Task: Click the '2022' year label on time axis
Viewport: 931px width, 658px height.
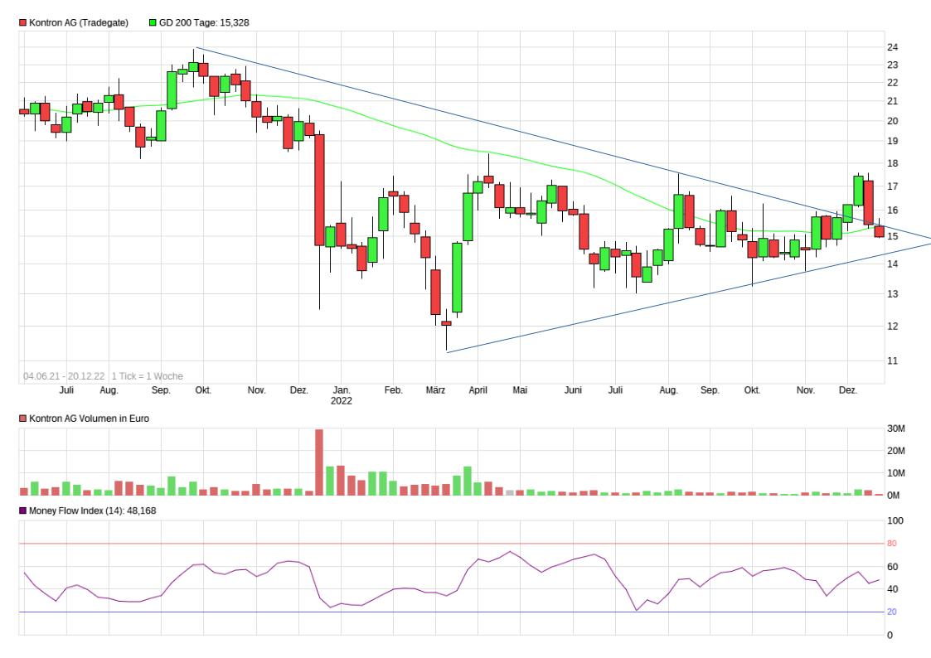Action: pos(342,401)
